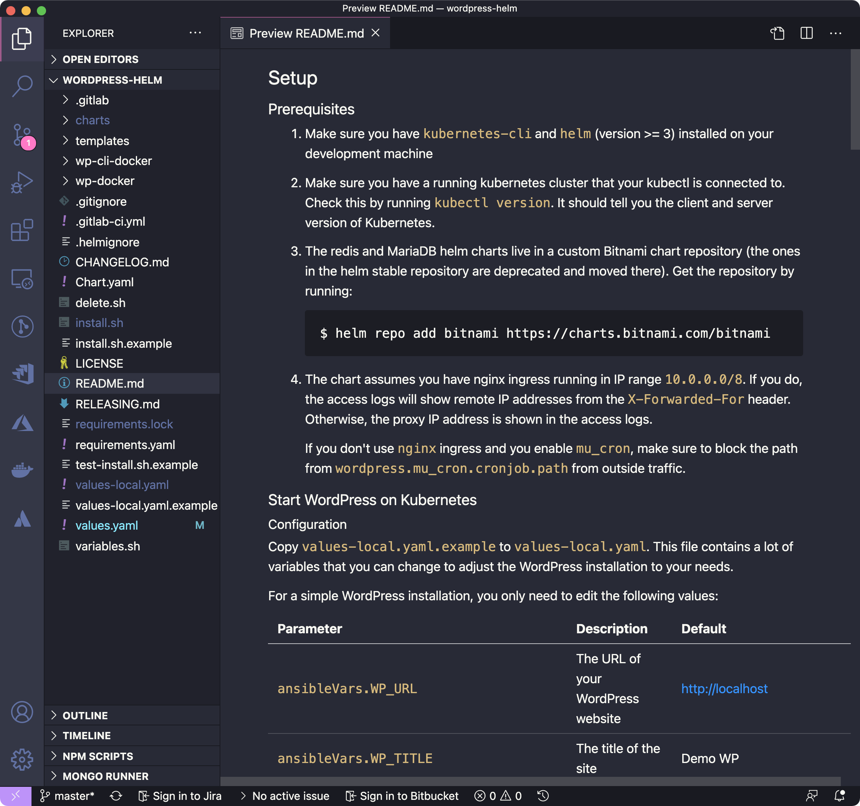Expand the OUTLINE section
This screenshot has width=860, height=806.
tap(132, 716)
